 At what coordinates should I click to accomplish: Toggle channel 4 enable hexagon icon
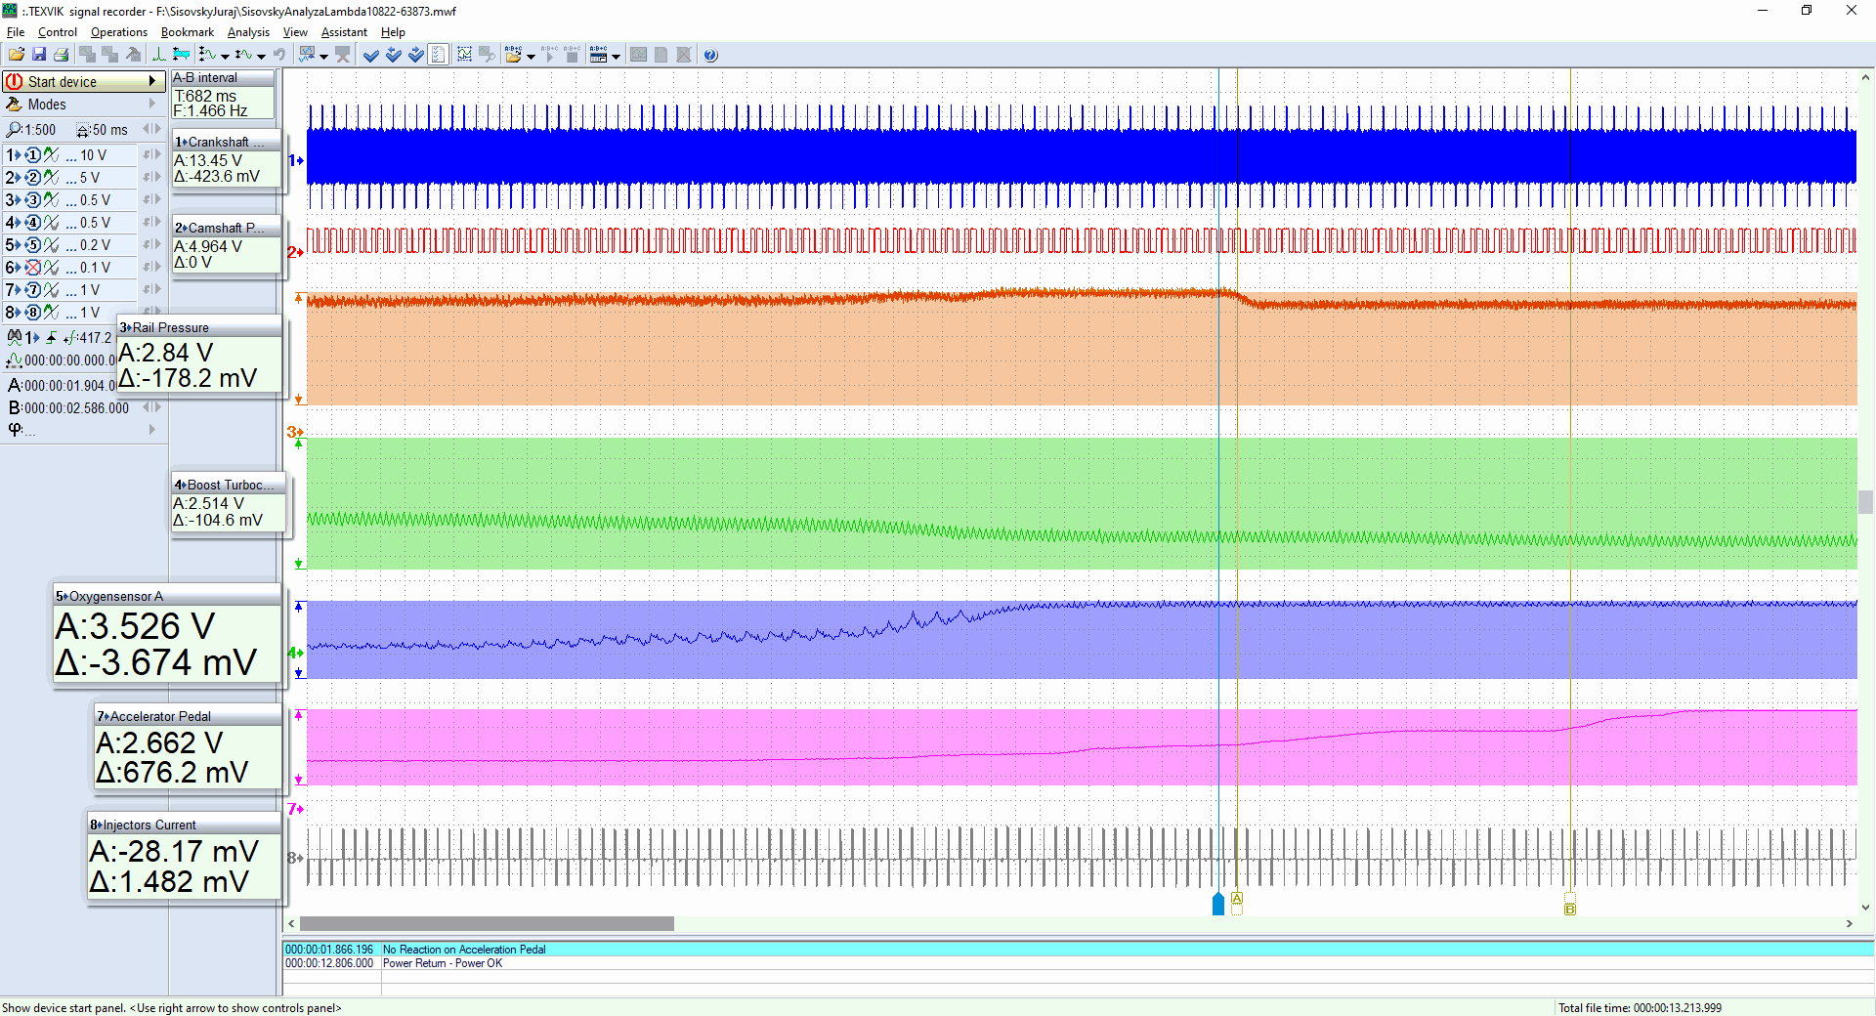click(x=33, y=223)
